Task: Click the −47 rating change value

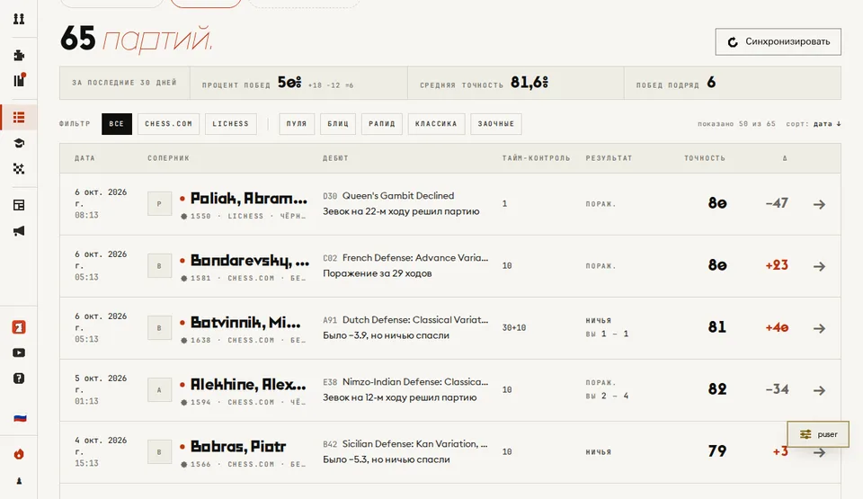Action: tap(777, 203)
